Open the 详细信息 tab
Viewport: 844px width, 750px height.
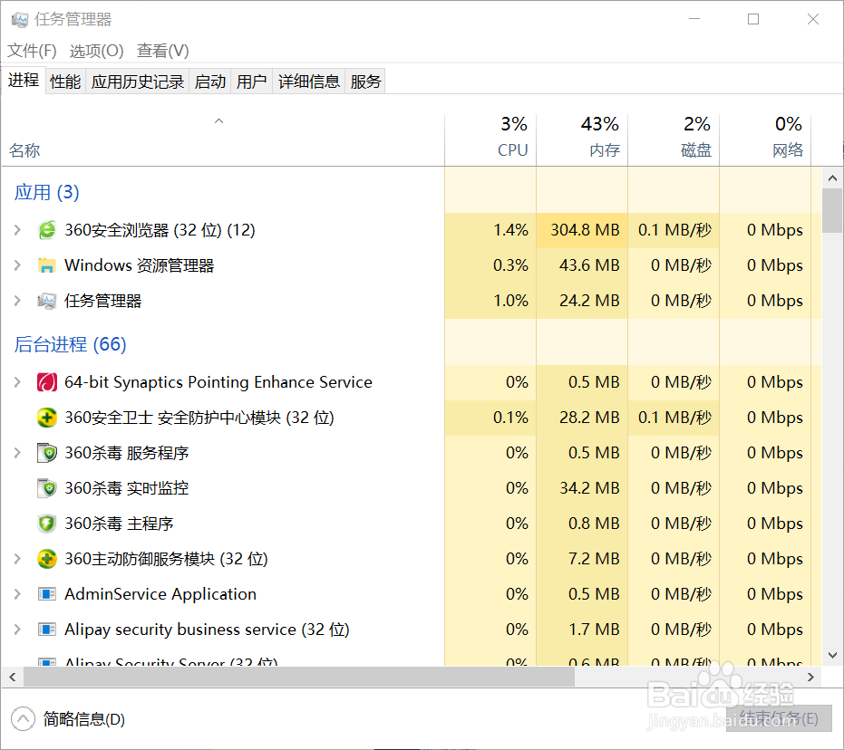pos(309,82)
